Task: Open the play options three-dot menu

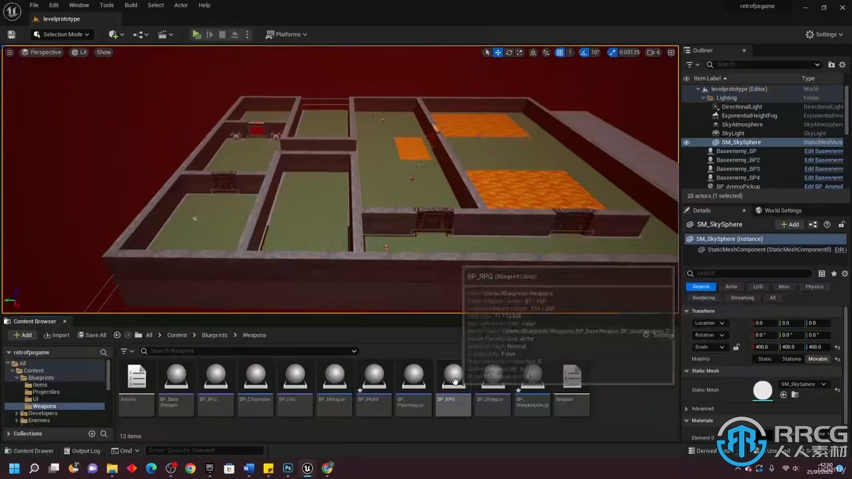Action: coord(248,35)
